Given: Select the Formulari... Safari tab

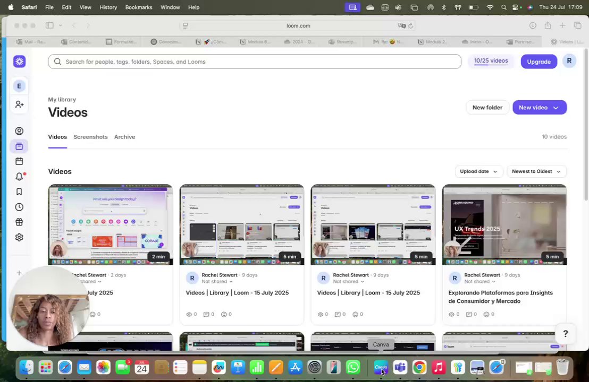Looking at the screenshot, I should pos(121,41).
